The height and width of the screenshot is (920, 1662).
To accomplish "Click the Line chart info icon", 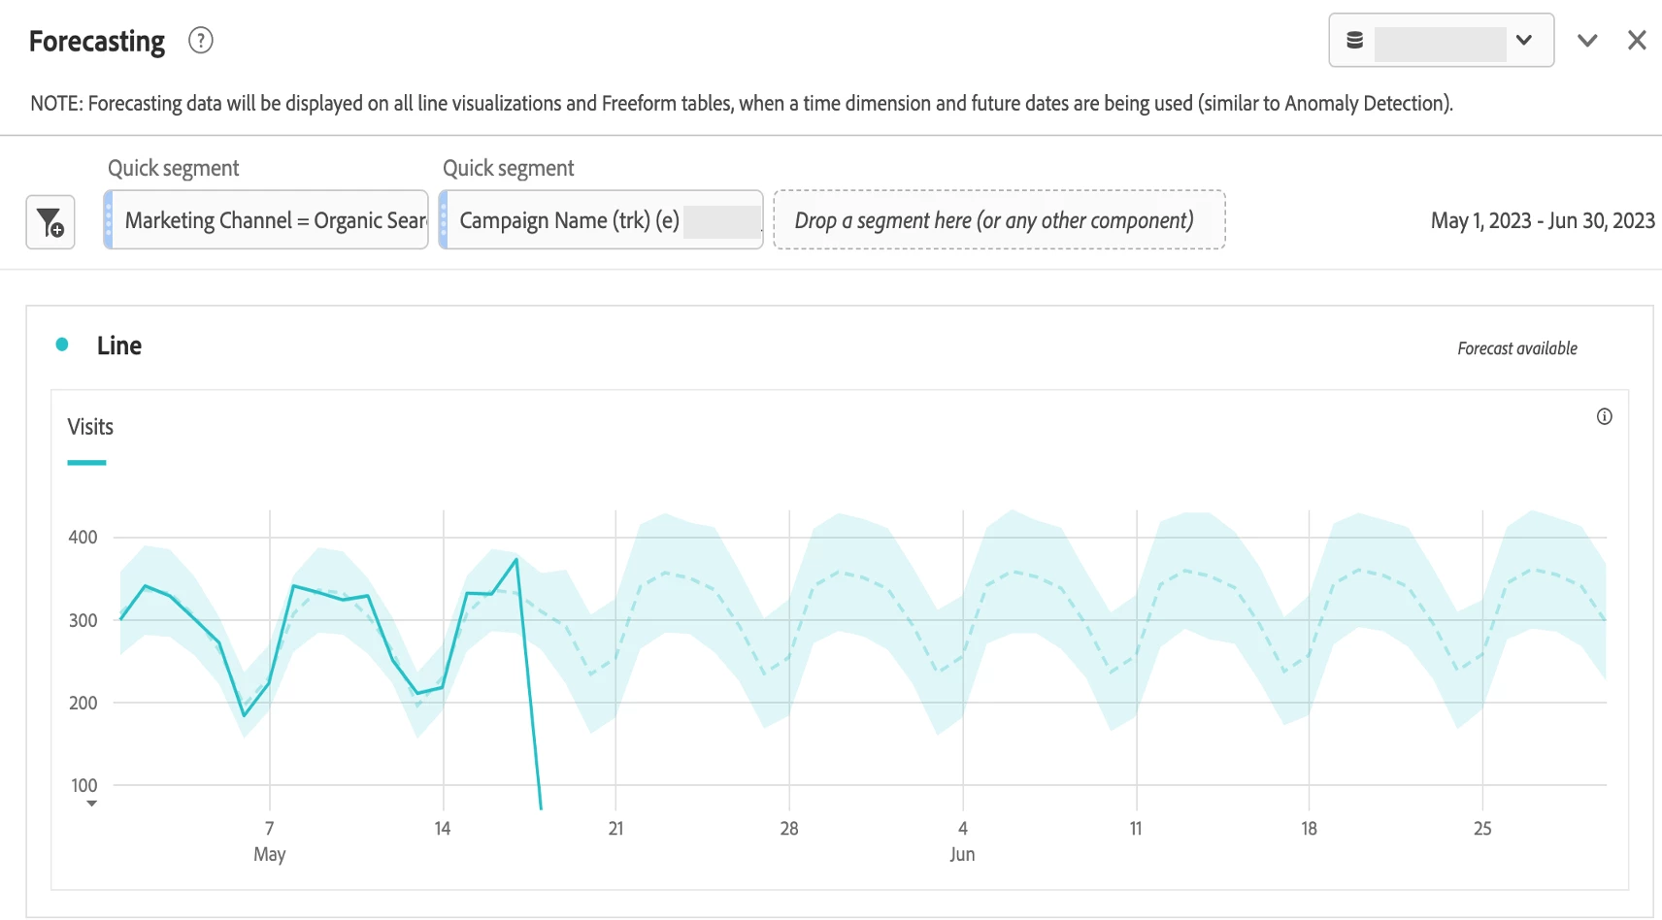I will click(x=1605, y=416).
